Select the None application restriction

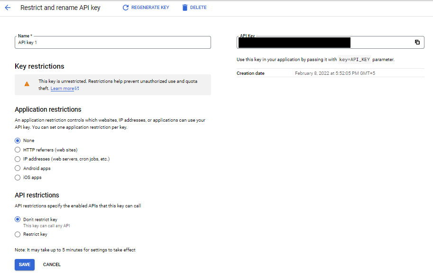18,141
